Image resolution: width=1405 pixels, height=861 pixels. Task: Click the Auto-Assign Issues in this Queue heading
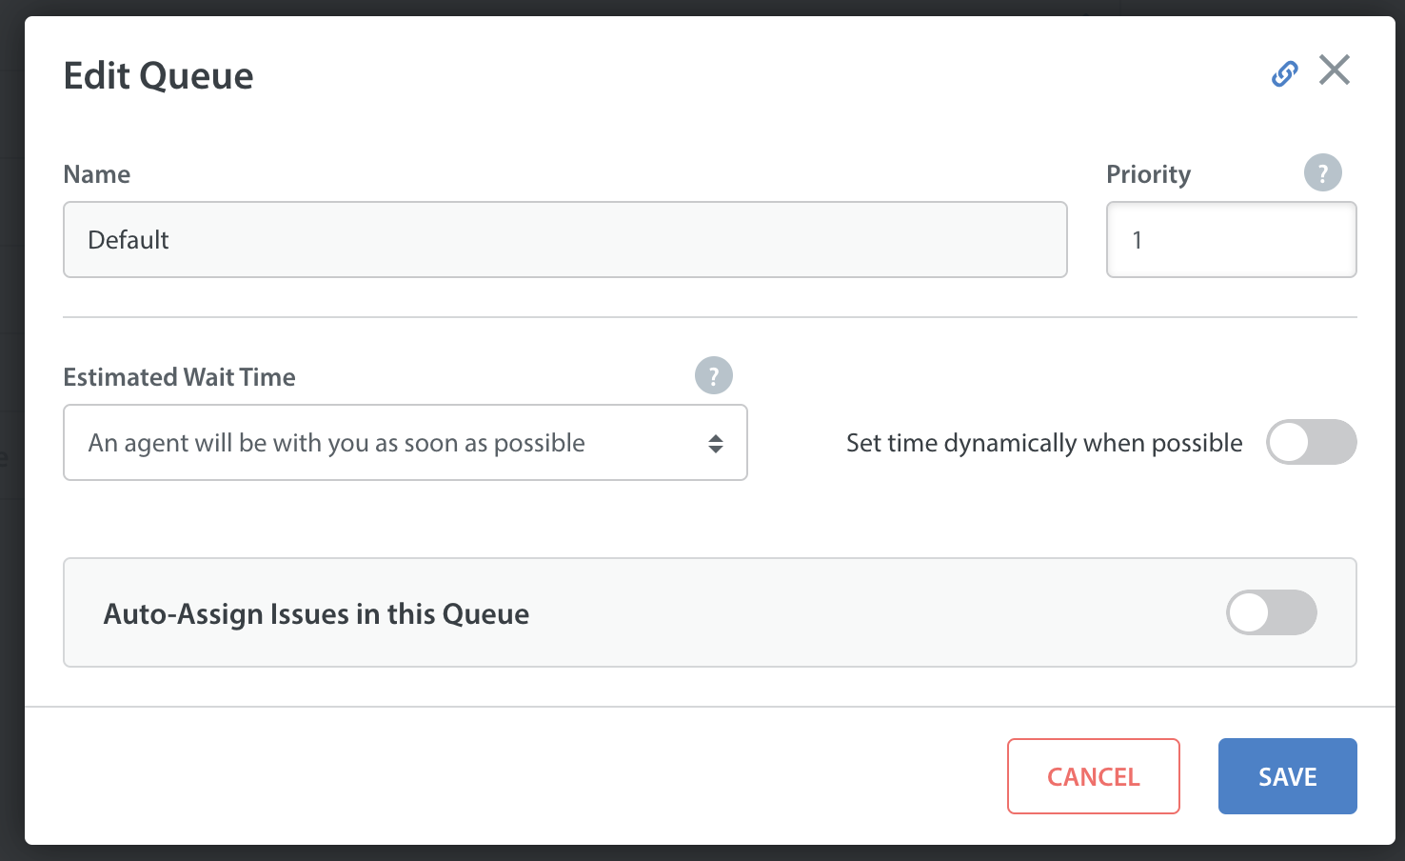tap(316, 614)
